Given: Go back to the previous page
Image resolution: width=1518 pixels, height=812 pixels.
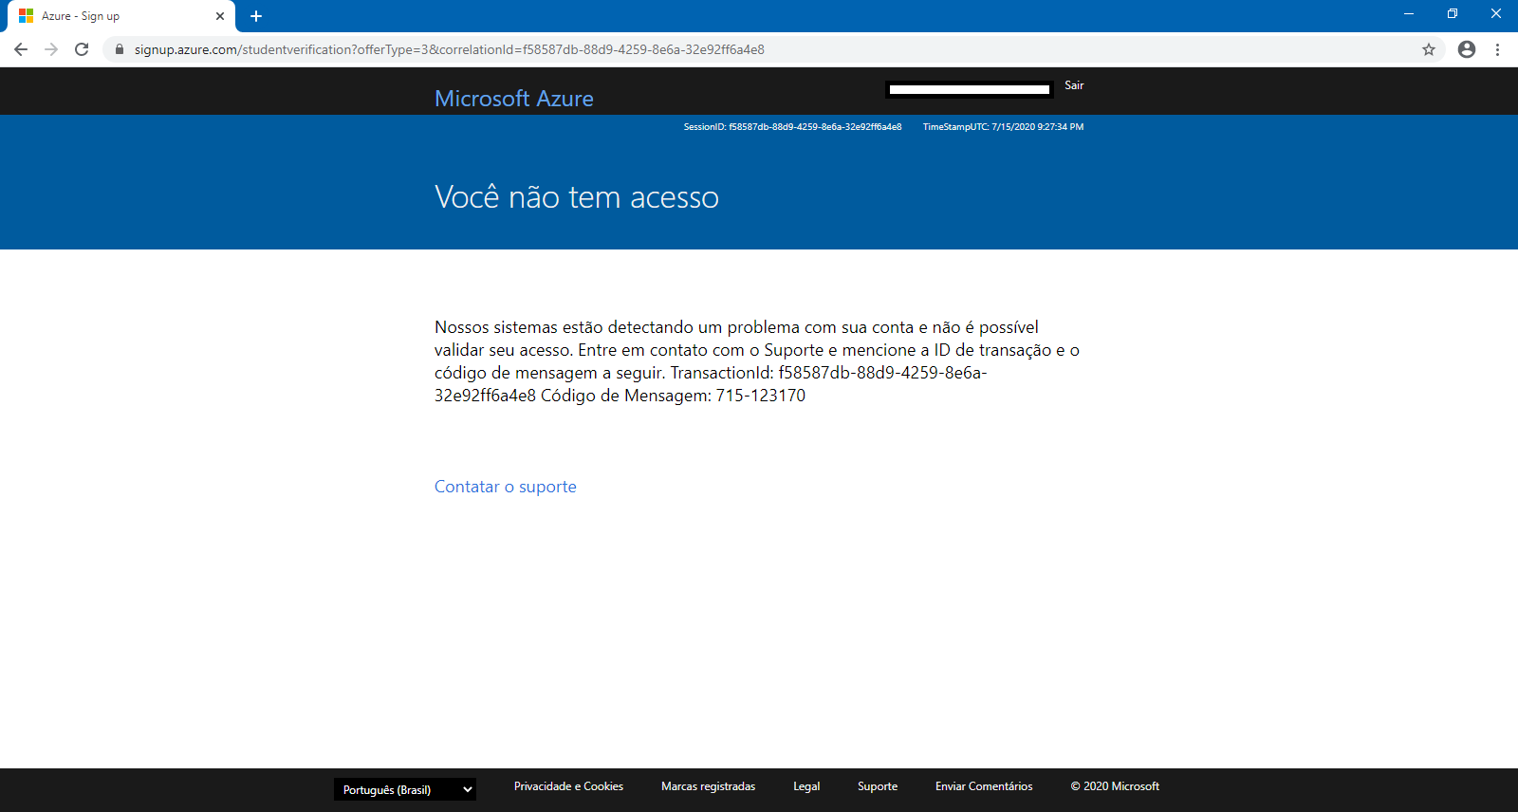Looking at the screenshot, I should [x=21, y=49].
